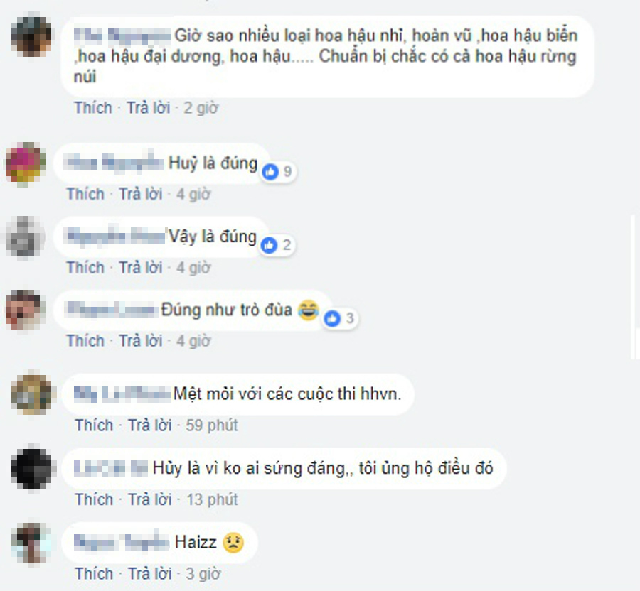Click Thích under 'Hủy là vì ko ai sứng đáng'

[x=95, y=499]
